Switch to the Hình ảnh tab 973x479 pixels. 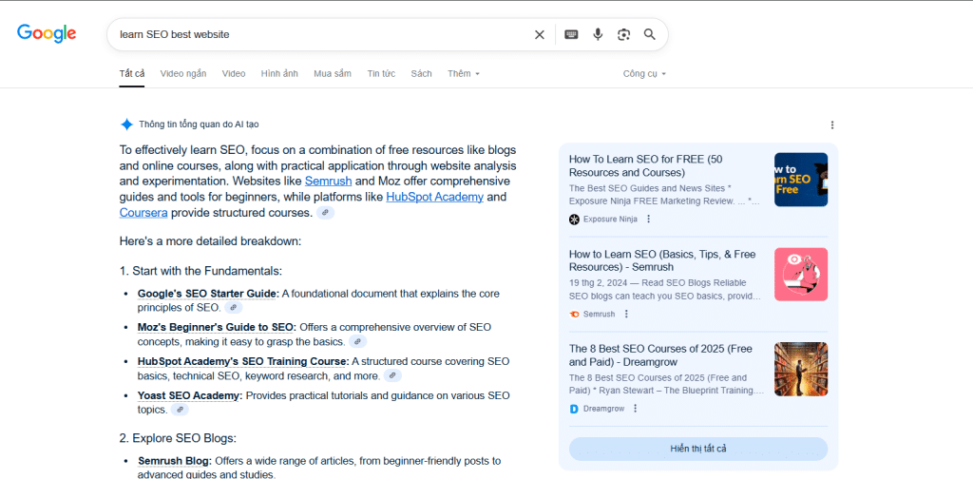click(x=279, y=73)
